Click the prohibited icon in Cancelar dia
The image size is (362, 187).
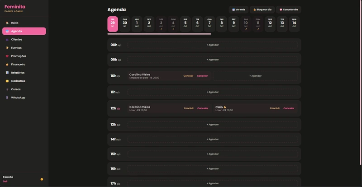pos(281,9)
